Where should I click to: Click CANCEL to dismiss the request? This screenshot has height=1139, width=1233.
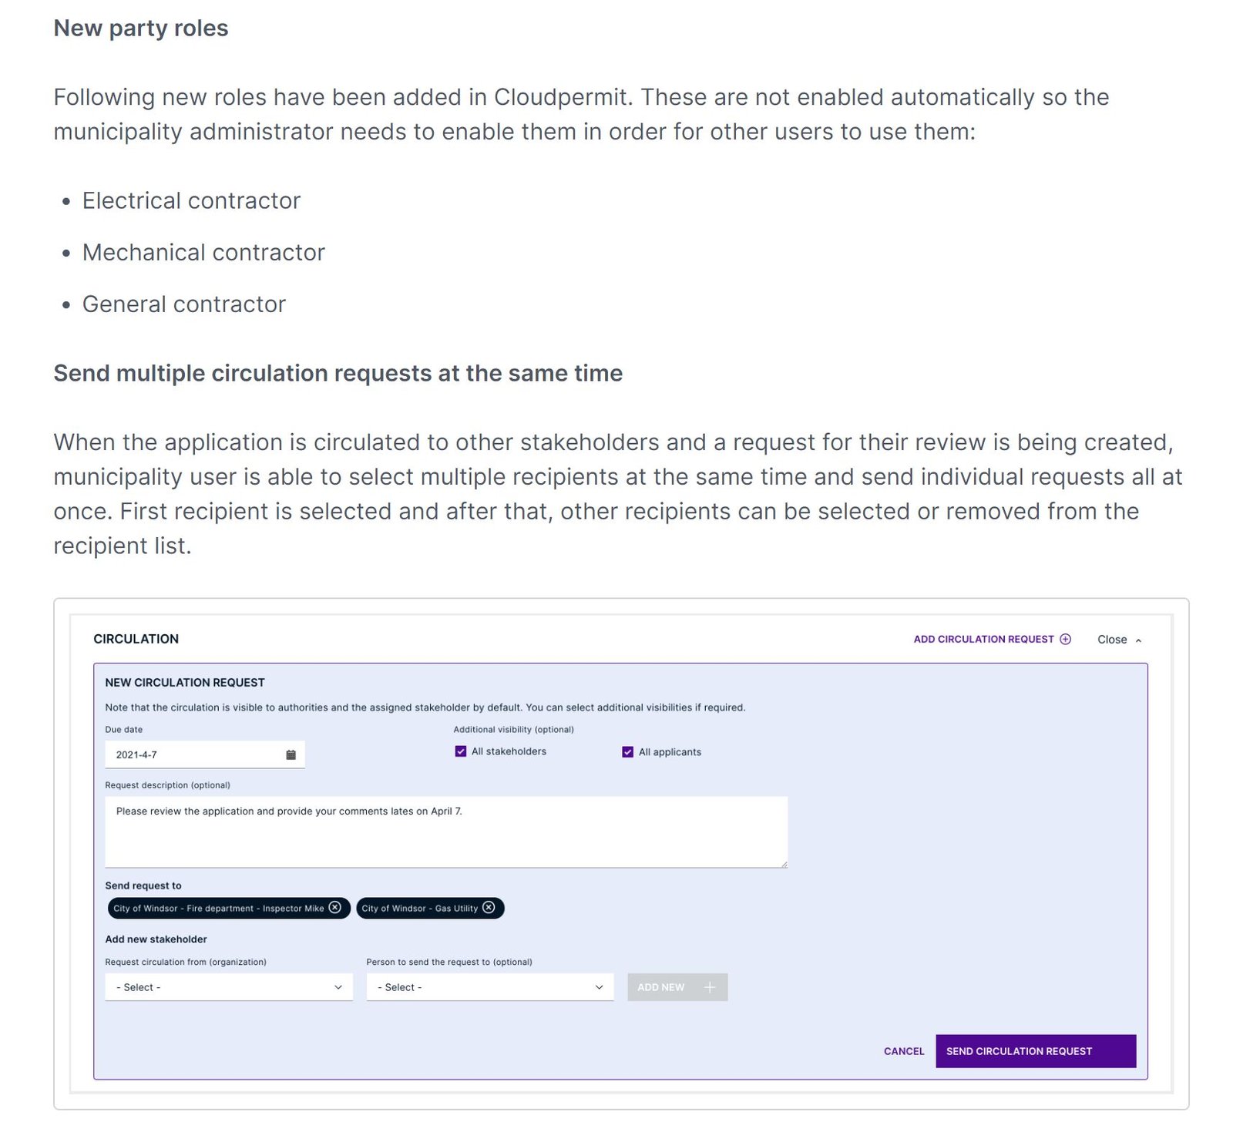click(902, 1051)
